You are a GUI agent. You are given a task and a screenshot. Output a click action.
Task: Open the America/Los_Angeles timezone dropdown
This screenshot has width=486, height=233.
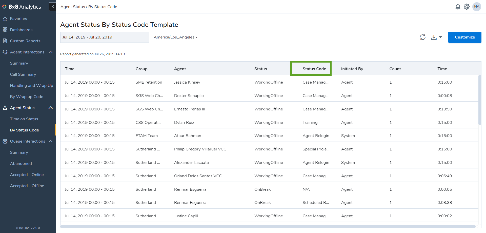click(175, 37)
